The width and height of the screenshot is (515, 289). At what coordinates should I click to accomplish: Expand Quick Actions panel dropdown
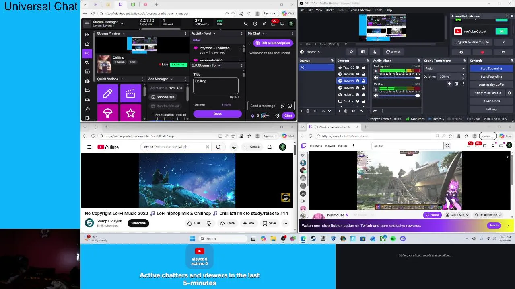click(x=122, y=79)
